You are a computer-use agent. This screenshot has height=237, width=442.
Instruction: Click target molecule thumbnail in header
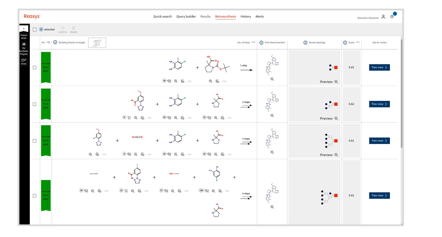click(x=97, y=43)
